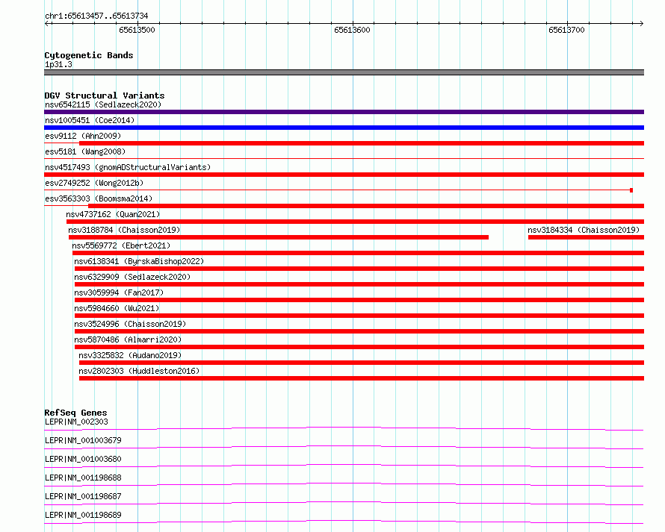Click the 1p31.3 band label

point(58,64)
